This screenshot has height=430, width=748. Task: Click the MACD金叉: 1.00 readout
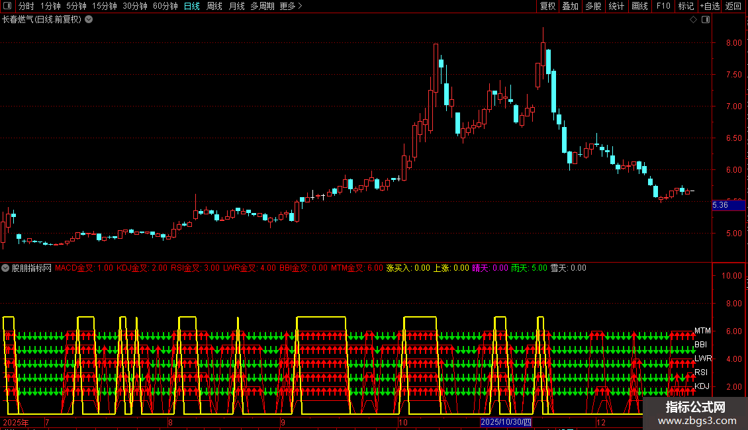[84, 268]
